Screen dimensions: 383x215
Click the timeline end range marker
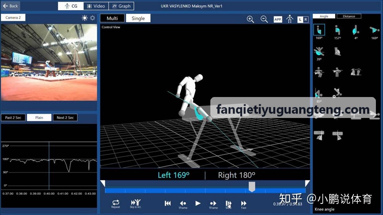pyautogui.click(x=307, y=184)
